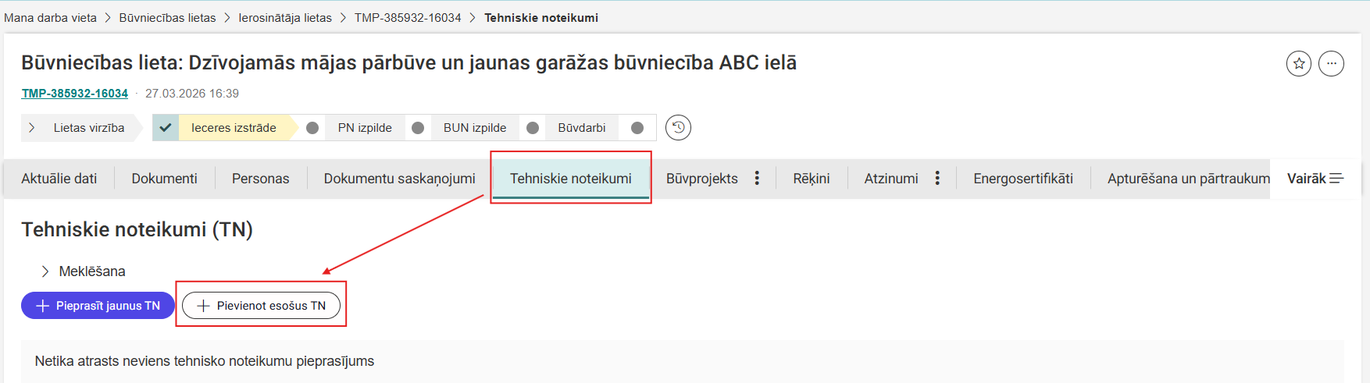The height and width of the screenshot is (383, 1370).
Task: Open the three-dot more actions button
Action: click(1332, 64)
